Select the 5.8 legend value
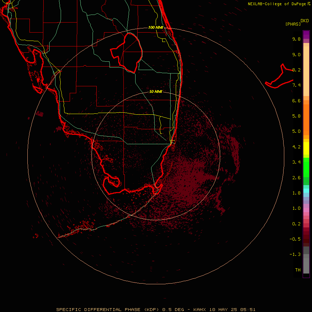Screen dimensions: 312x312 point(296,116)
